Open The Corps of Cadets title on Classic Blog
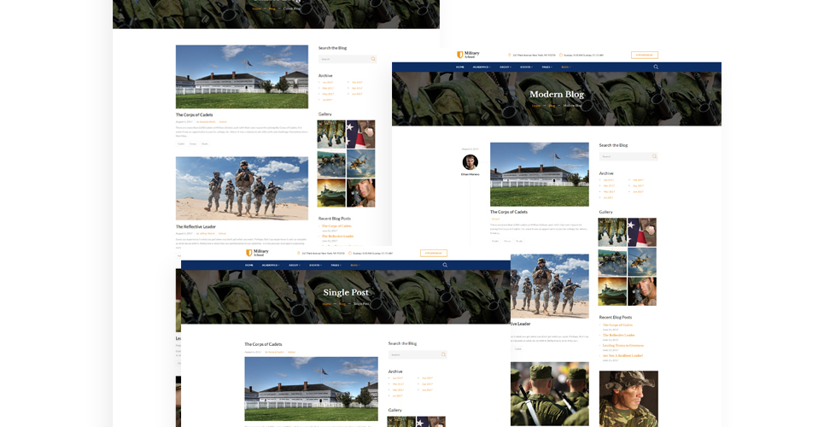This screenshot has height=427, width=824. pyautogui.click(x=194, y=114)
